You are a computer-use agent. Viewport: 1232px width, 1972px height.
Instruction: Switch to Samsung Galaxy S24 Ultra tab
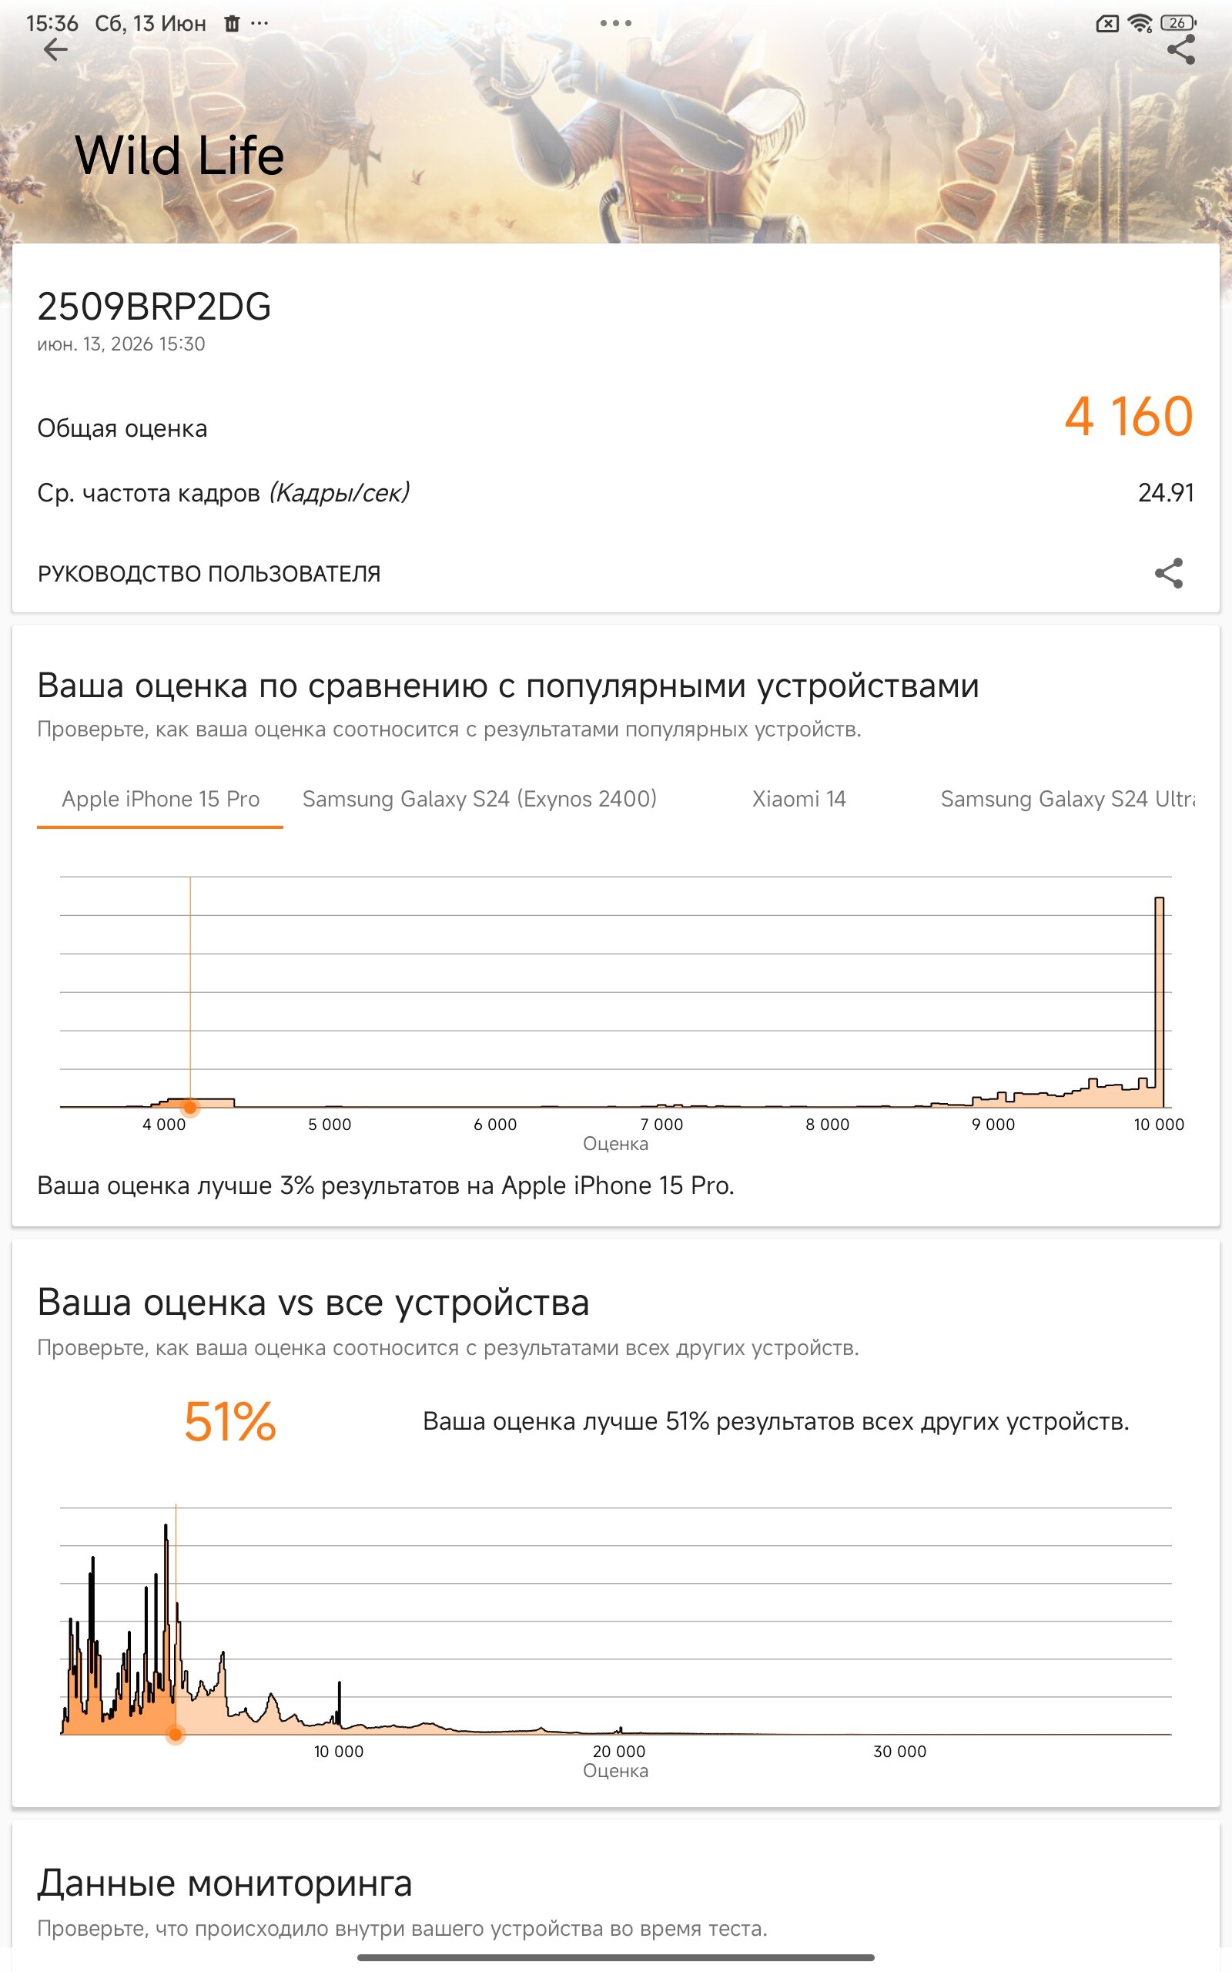1067,799
